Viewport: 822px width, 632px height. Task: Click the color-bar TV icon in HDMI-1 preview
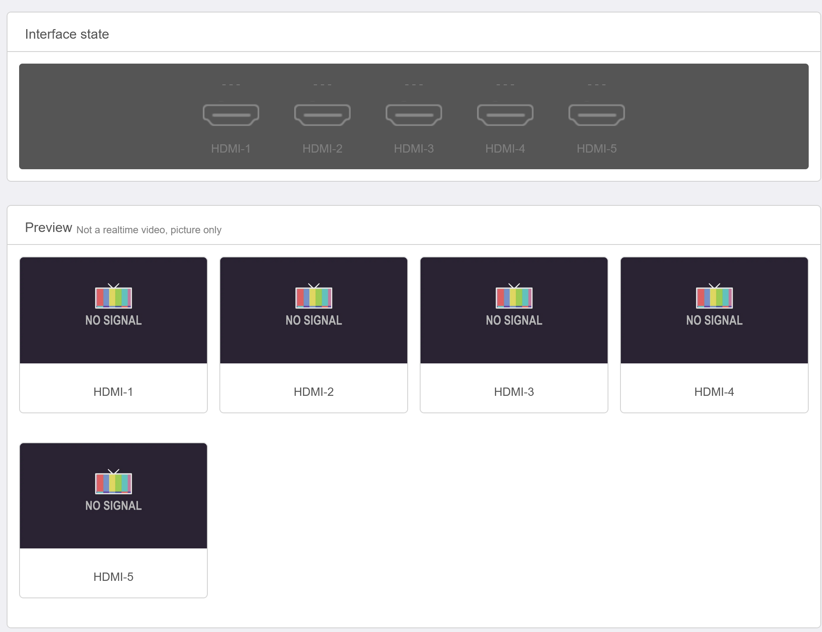(x=113, y=297)
